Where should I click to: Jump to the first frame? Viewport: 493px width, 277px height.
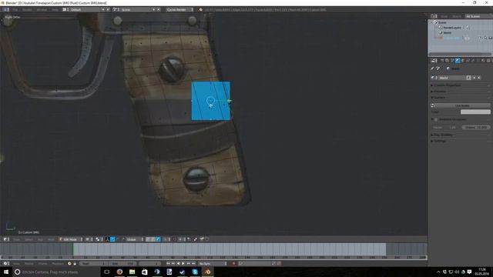pyautogui.click(x=168, y=263)
